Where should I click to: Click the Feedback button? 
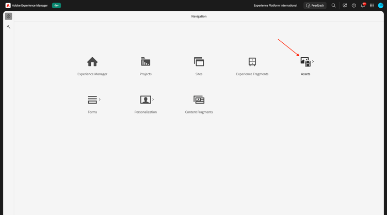(x=315, y=6)
